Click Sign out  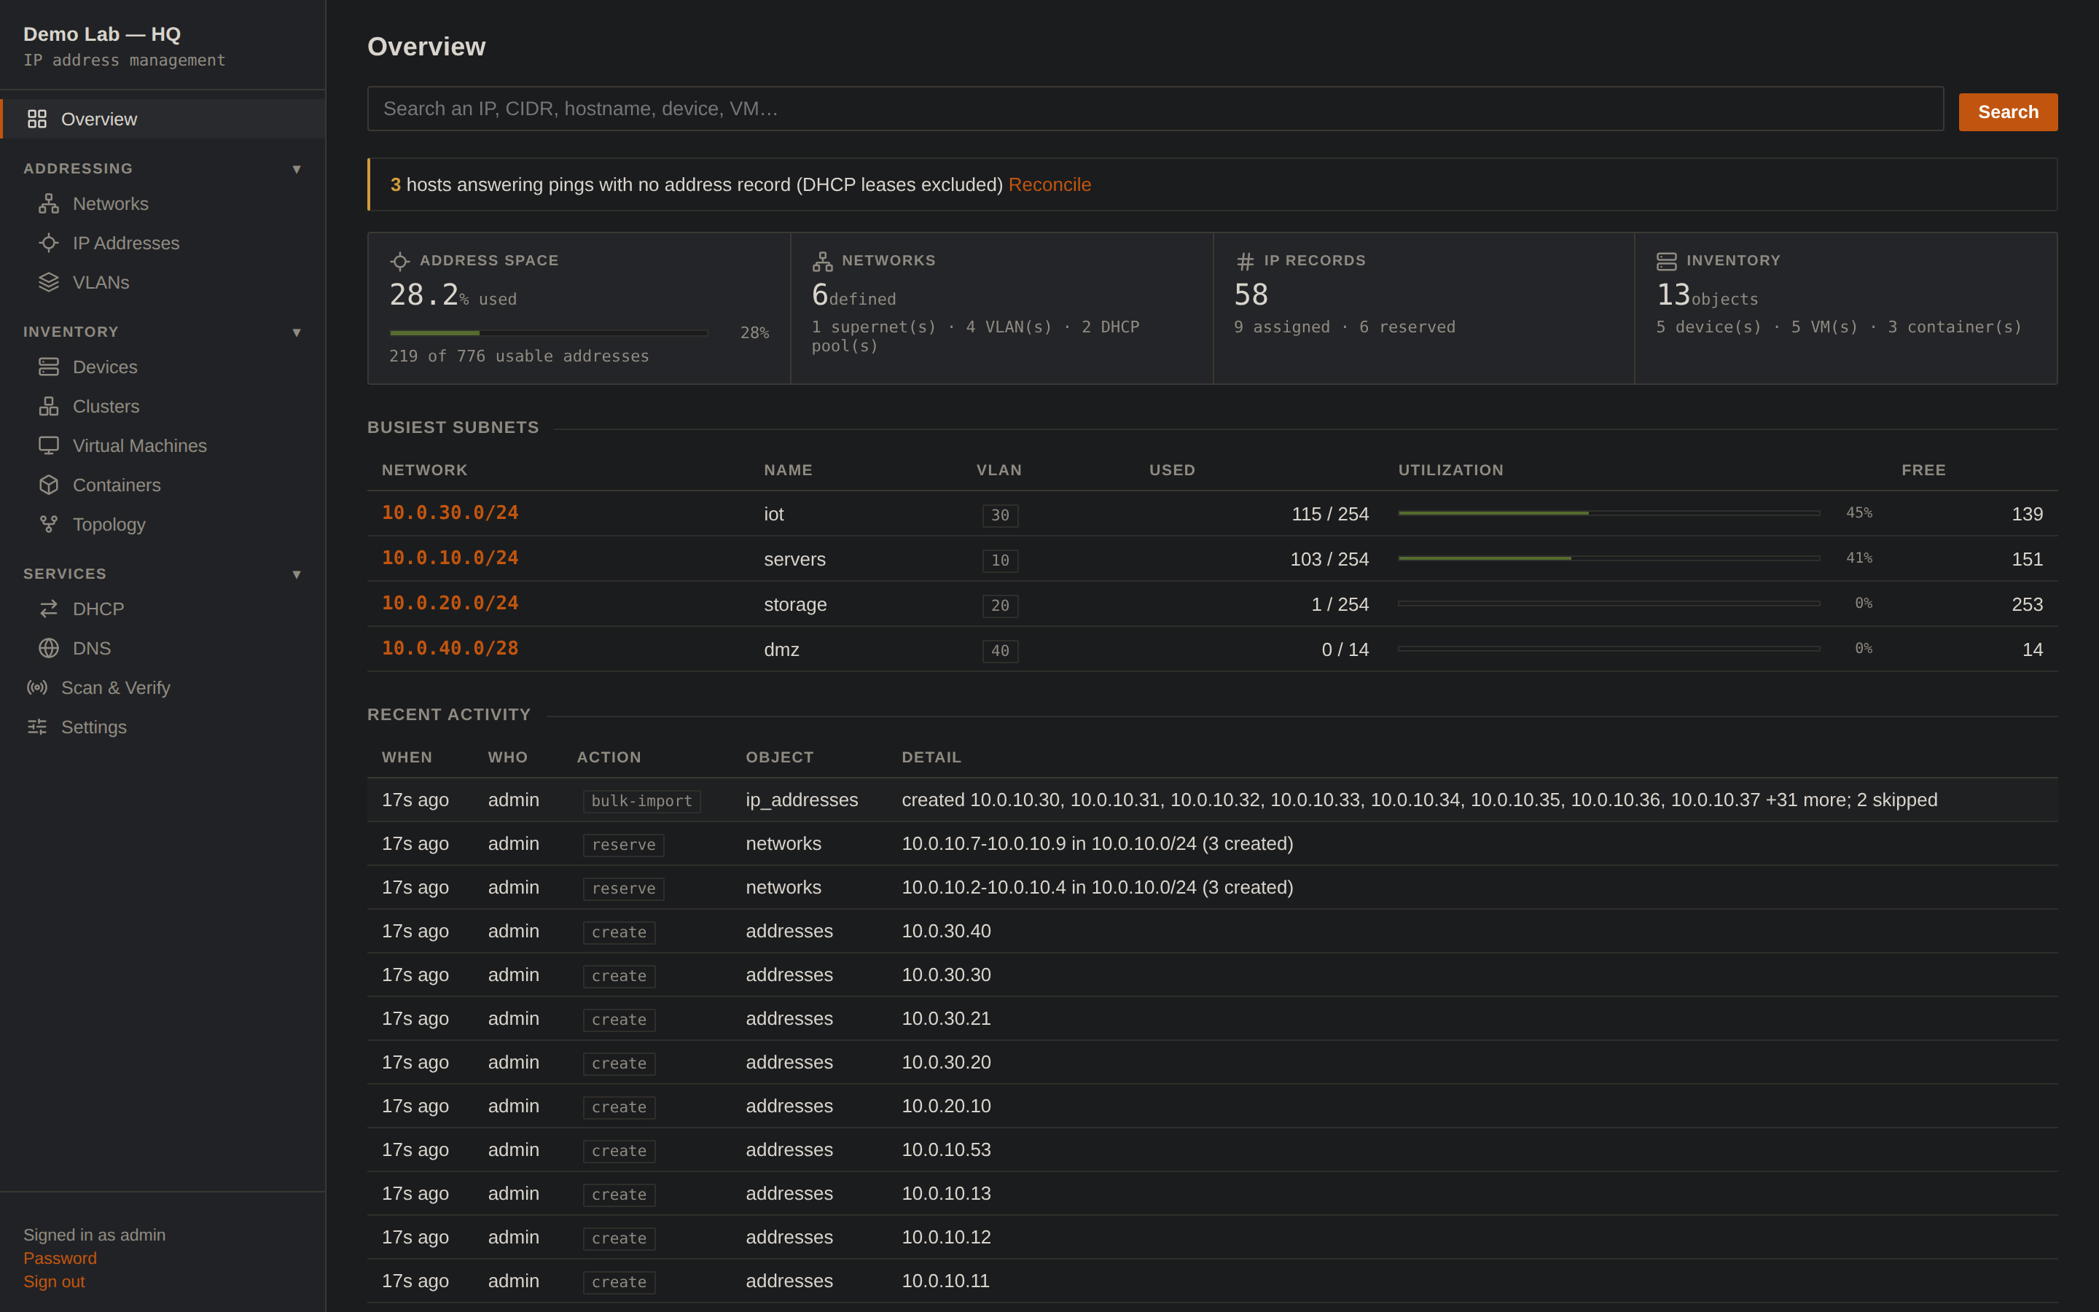tap(54, 1281)
